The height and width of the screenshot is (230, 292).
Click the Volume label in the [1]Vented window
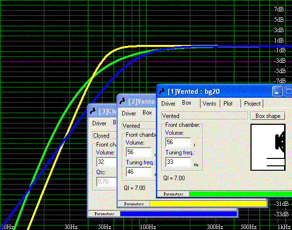coord(174,133)
